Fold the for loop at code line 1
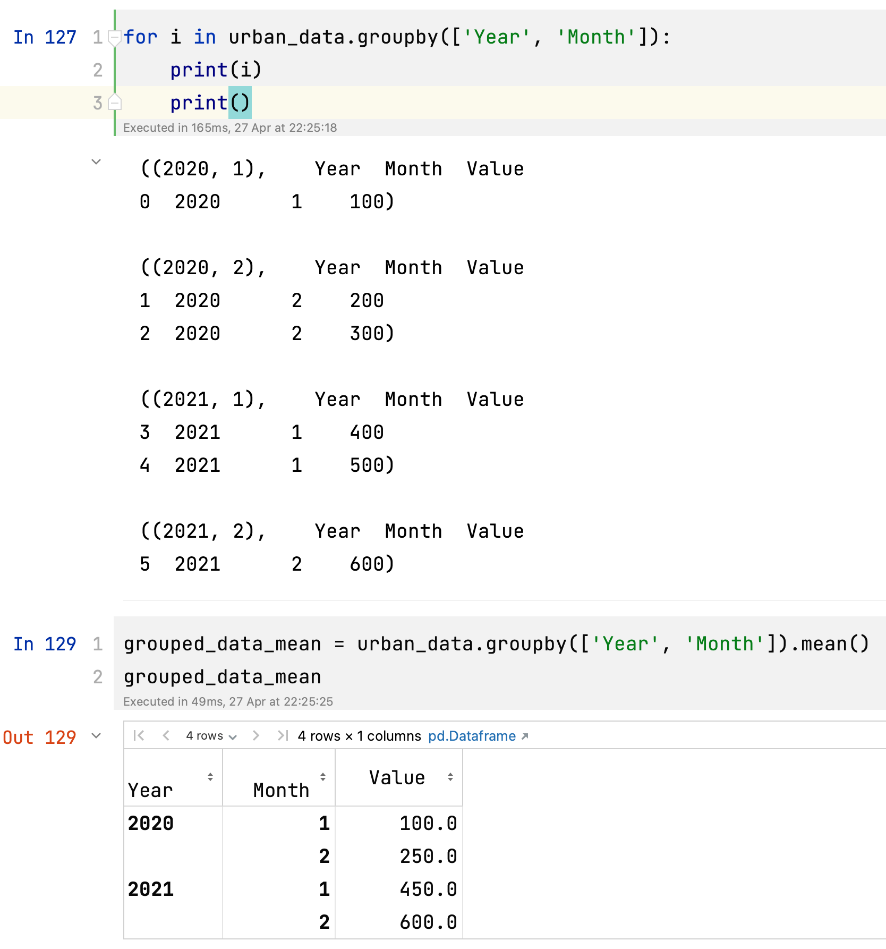The image size is (886, 949). point(114,38)
